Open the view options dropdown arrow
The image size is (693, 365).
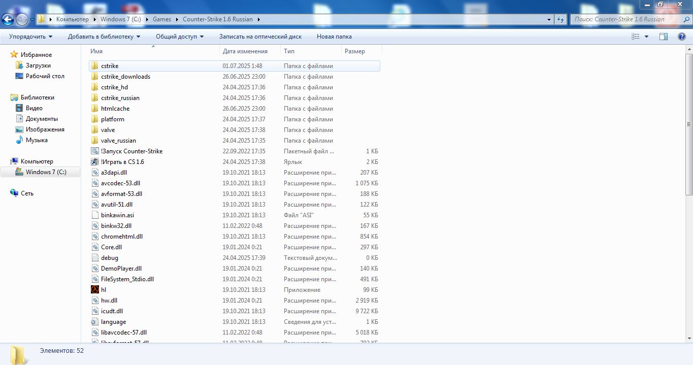coord(646,37)
